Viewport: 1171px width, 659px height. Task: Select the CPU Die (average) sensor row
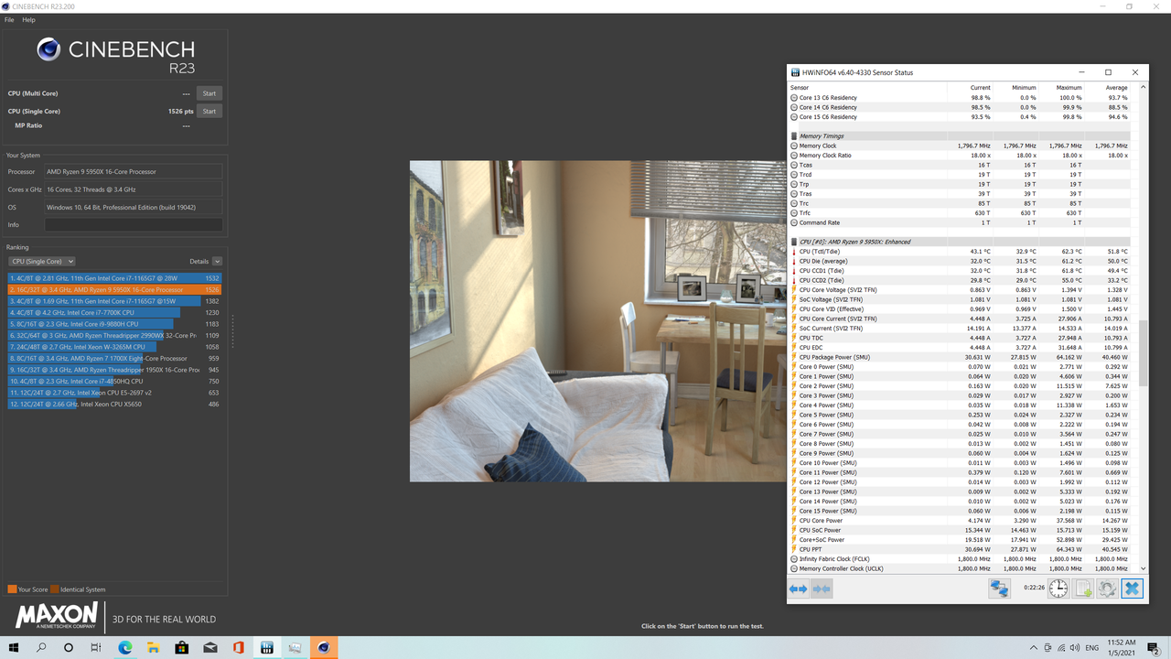pos(960,261)
